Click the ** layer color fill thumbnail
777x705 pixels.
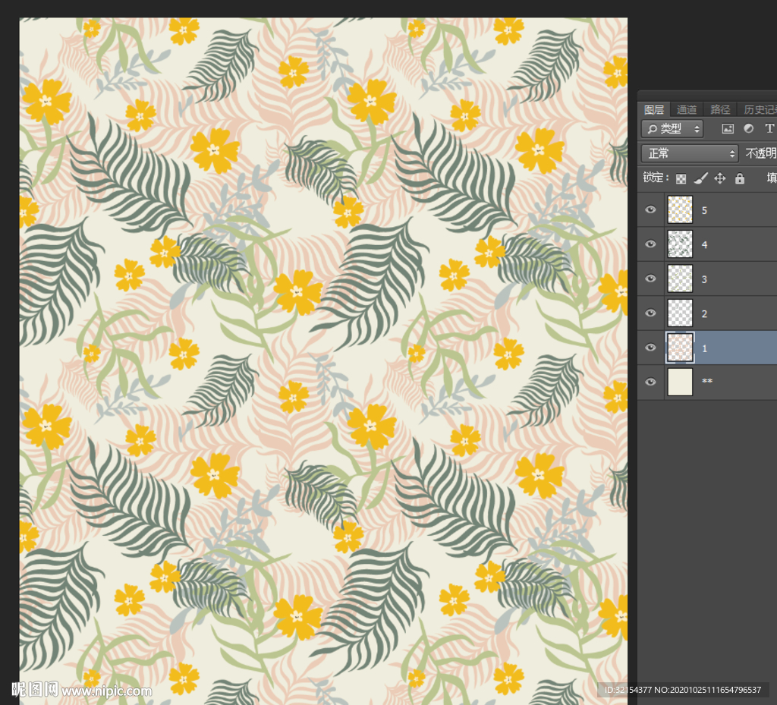tap(680, 382)
